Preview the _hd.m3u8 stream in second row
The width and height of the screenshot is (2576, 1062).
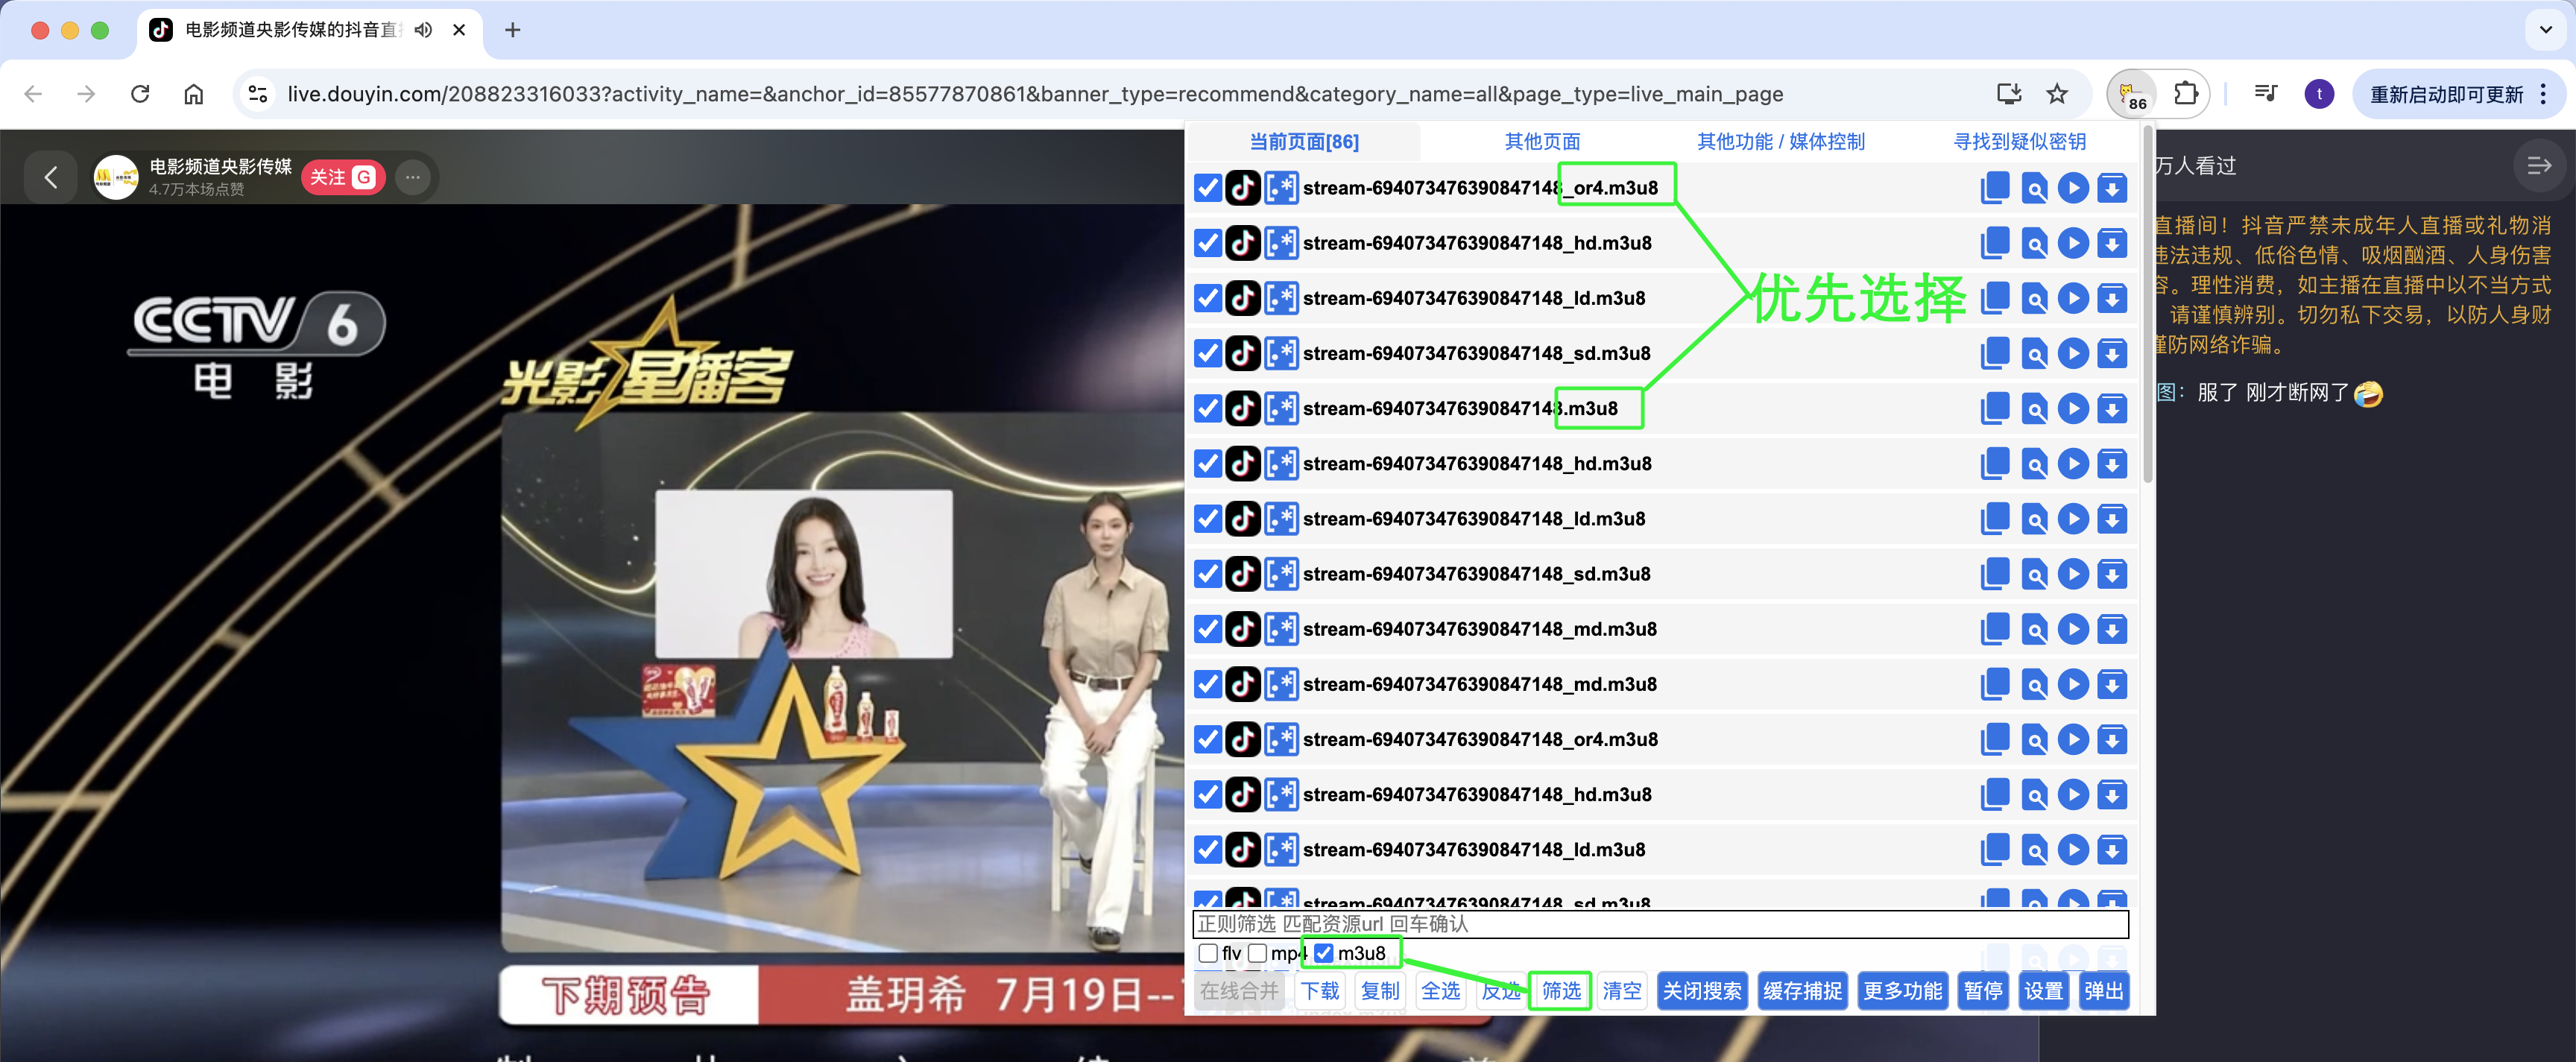coord(2033,243)
